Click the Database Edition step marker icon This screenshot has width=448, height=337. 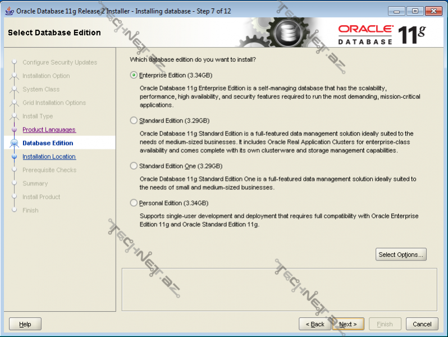point(14,143)
